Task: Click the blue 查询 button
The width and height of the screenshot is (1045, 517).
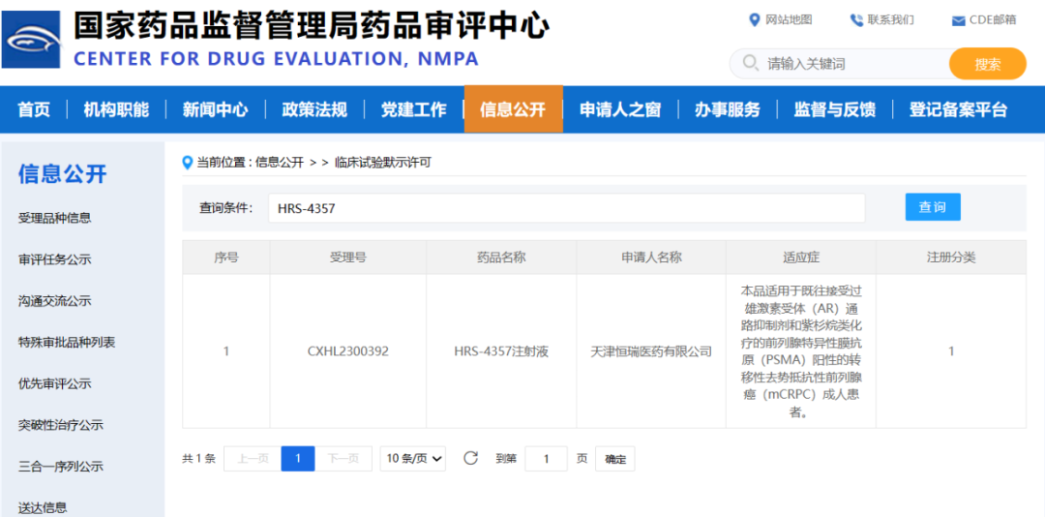Action: point(933,207)
